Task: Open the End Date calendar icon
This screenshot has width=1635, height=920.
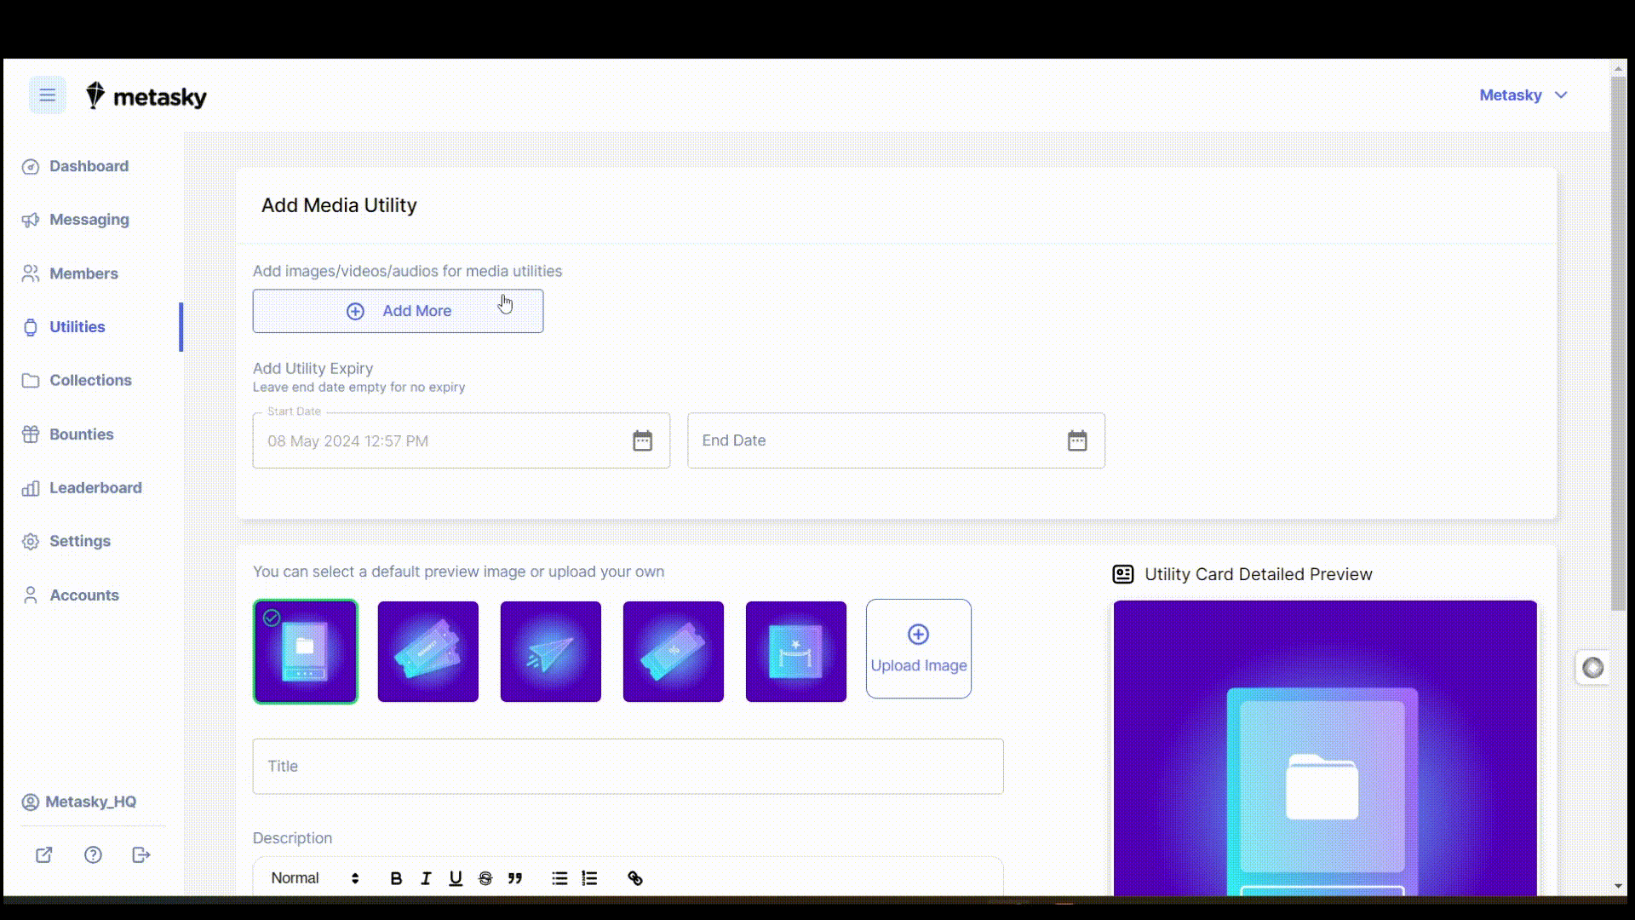Action: click(1077, 440)
